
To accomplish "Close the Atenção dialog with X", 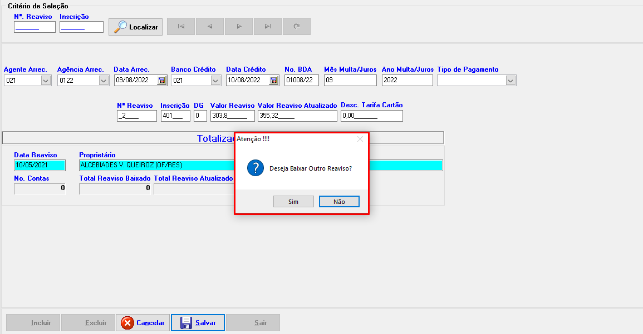I will pos(360,139).
